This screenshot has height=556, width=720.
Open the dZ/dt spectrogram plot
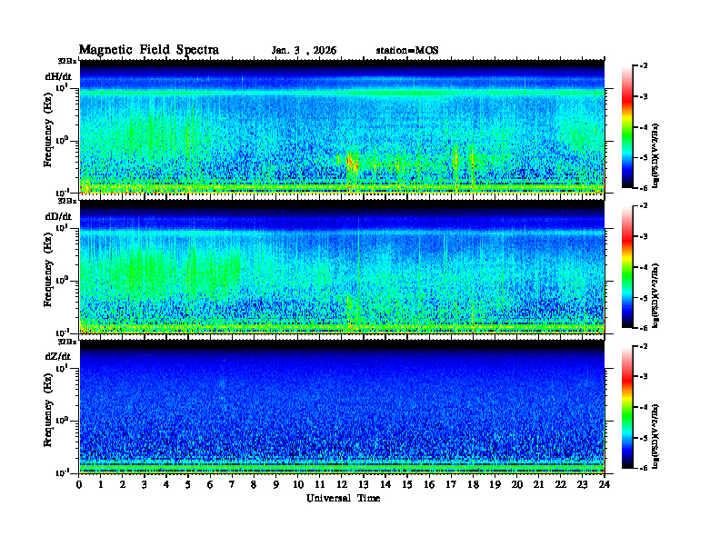coord(342,407)
